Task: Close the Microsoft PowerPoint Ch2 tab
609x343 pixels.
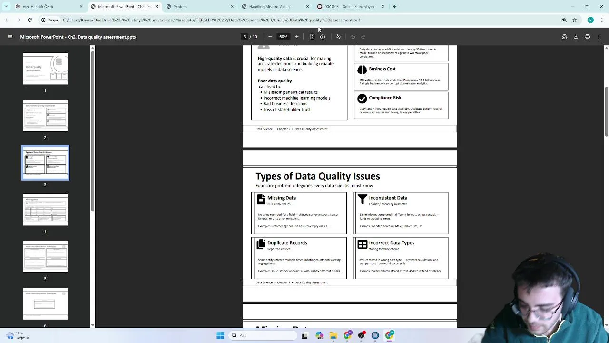Action: click(157, 7)
